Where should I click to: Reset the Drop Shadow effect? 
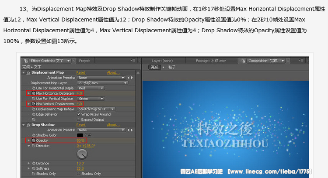81,125
